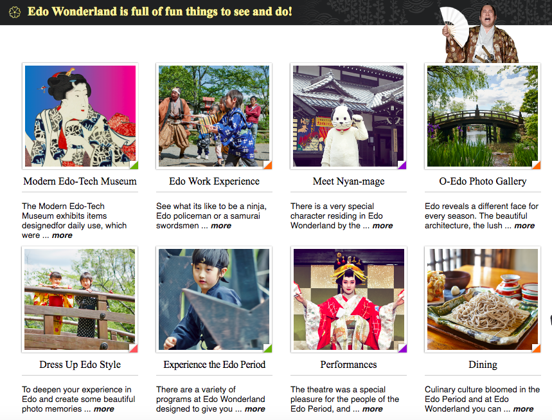552x420 pixels.
Task: Select the Nyan-mage cat mascot picture
Action: point(348,116)
